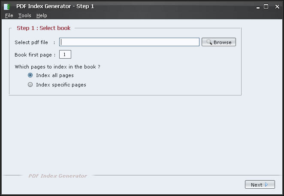Click the 'Which pages to index in the book ?' text
The height and width of the screenshot is (196, 284).
click(x=57, y=67)
